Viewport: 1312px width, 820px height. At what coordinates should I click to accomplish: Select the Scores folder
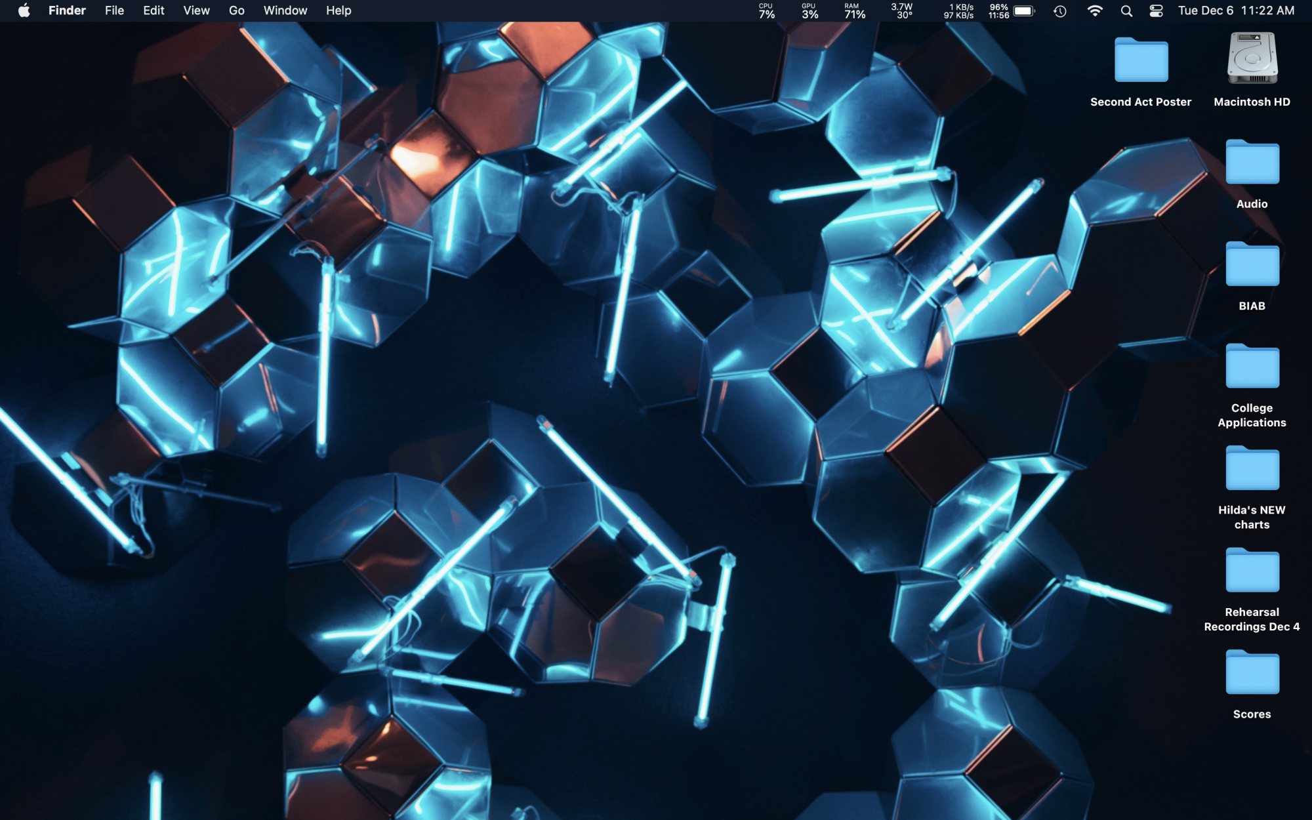pos(1252,672)
